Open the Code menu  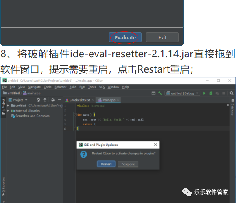pos(48,87)
